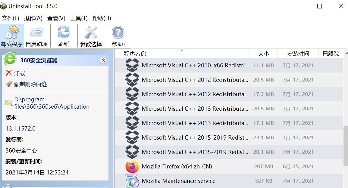Sort programs by 大小 column

[x=263, y=54]
